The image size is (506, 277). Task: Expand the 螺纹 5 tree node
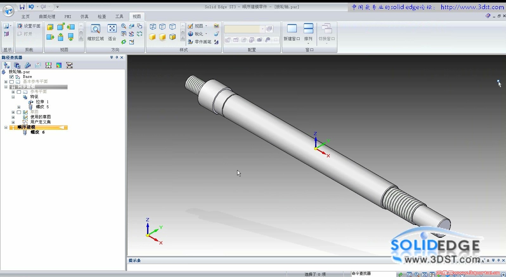[19, 107]
